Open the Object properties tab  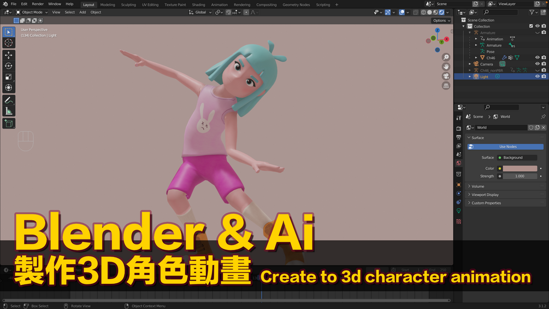click(x=459, y=185)
